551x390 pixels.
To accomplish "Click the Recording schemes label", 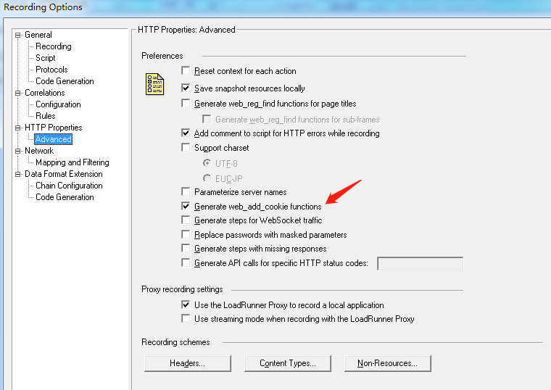I will [x=175, y=342].
